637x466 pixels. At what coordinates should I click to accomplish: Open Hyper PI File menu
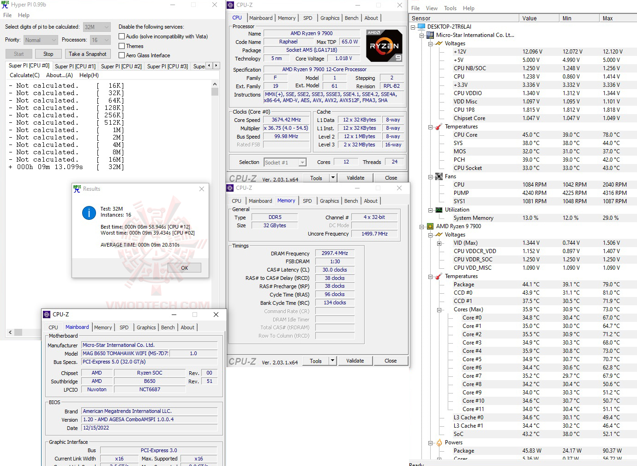point(7,15)
